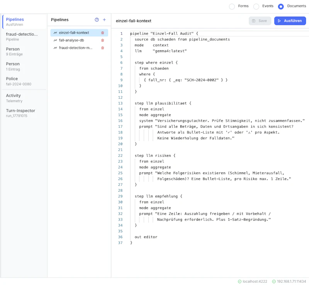Click the pipeline icon beside fall-analyse-db
This screenshot has height=285, width=309.
pyautogui.click(x=55, y=40)
